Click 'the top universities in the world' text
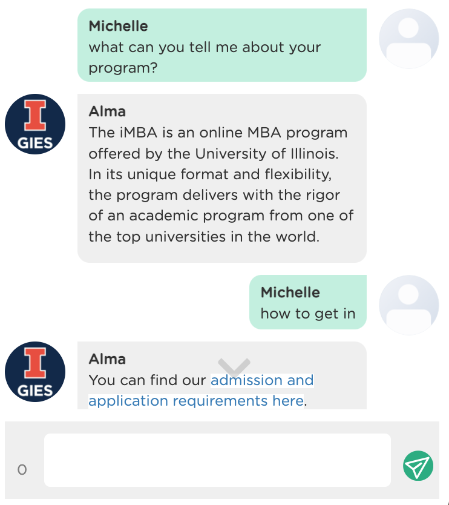 (204, 237)
